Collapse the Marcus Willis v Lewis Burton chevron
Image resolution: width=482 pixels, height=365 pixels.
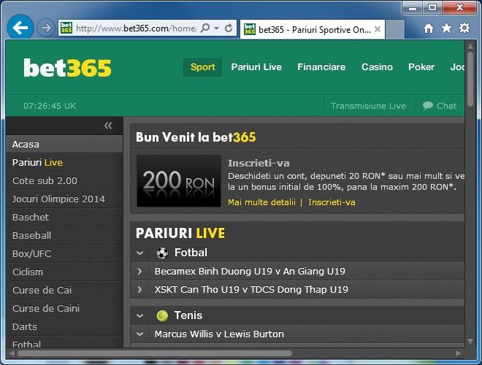(x=140, y=334)
